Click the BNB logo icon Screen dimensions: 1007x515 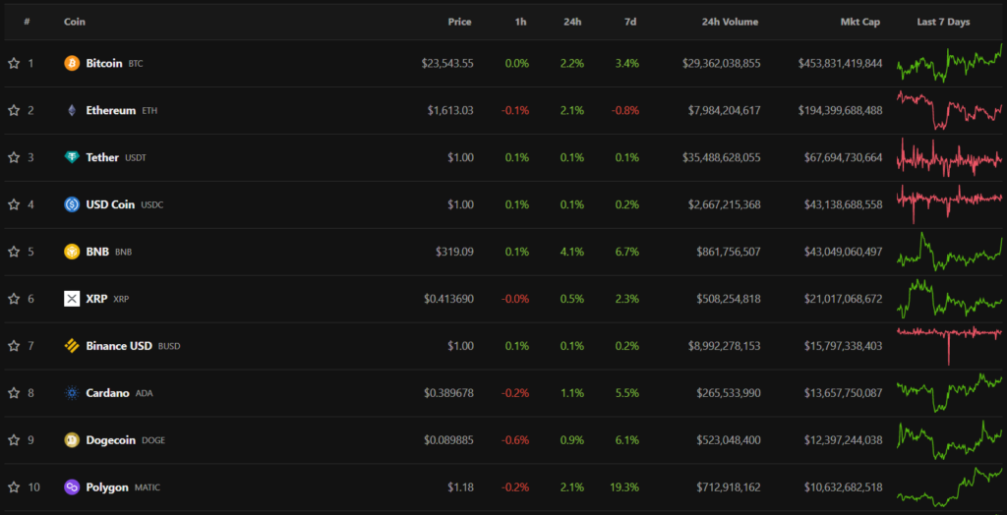(x=72, y=252)
